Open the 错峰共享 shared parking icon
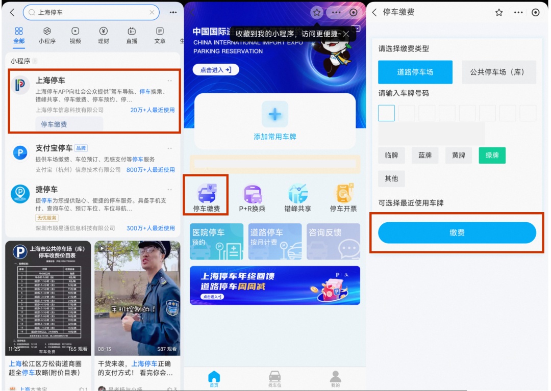Viewport: 551px width, 391px height. [x=297, y=193]
